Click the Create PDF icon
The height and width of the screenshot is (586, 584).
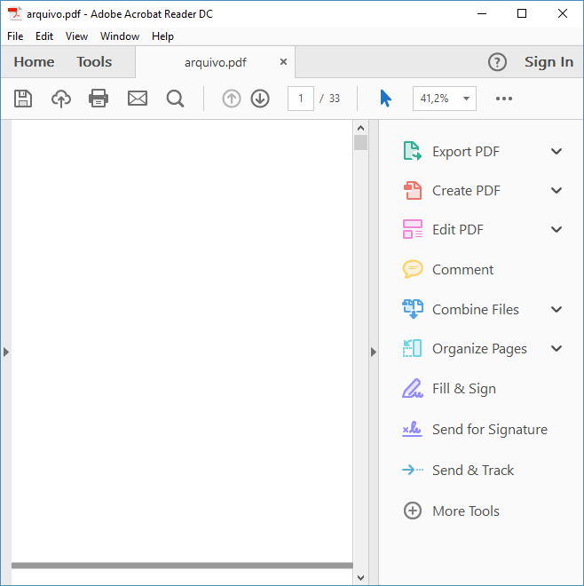(413, 190)
